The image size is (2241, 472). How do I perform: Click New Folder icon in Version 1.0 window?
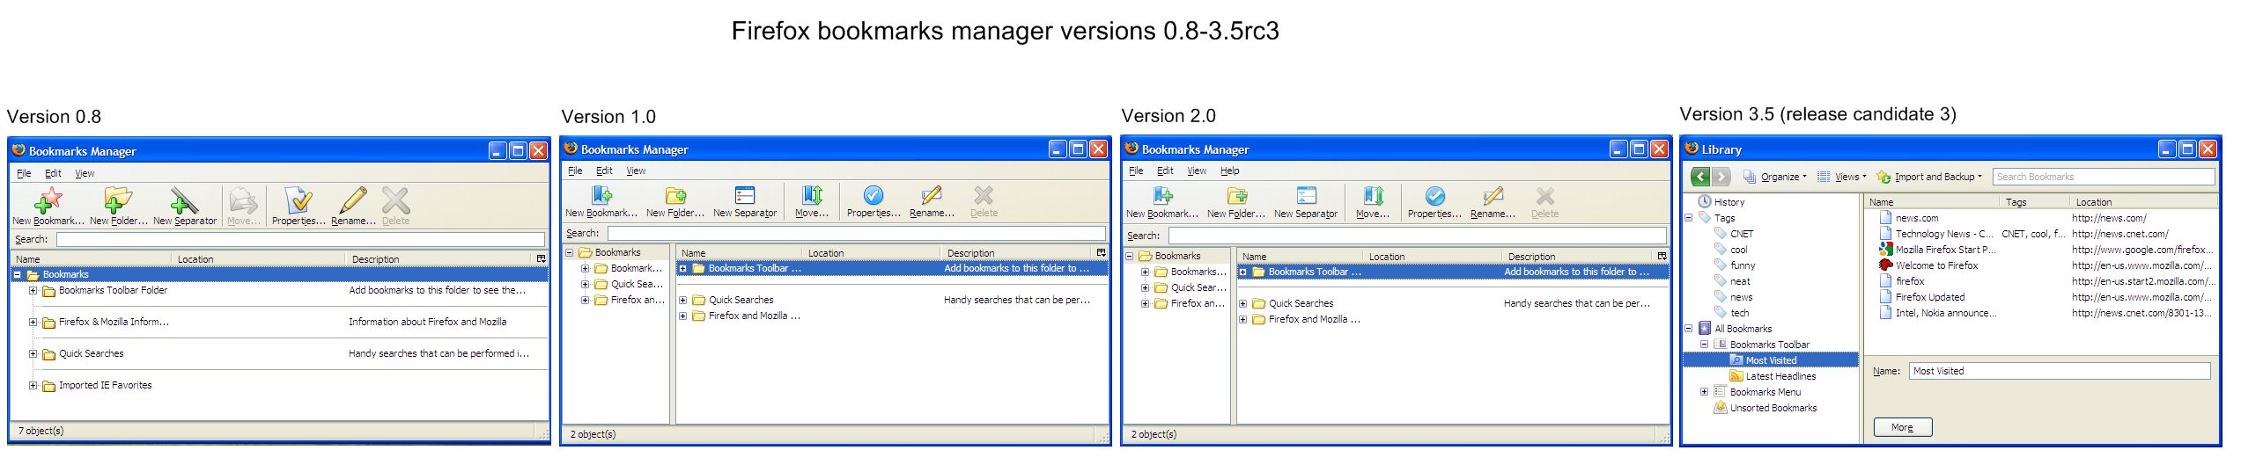pyautogui.click(x=675, y=195)
